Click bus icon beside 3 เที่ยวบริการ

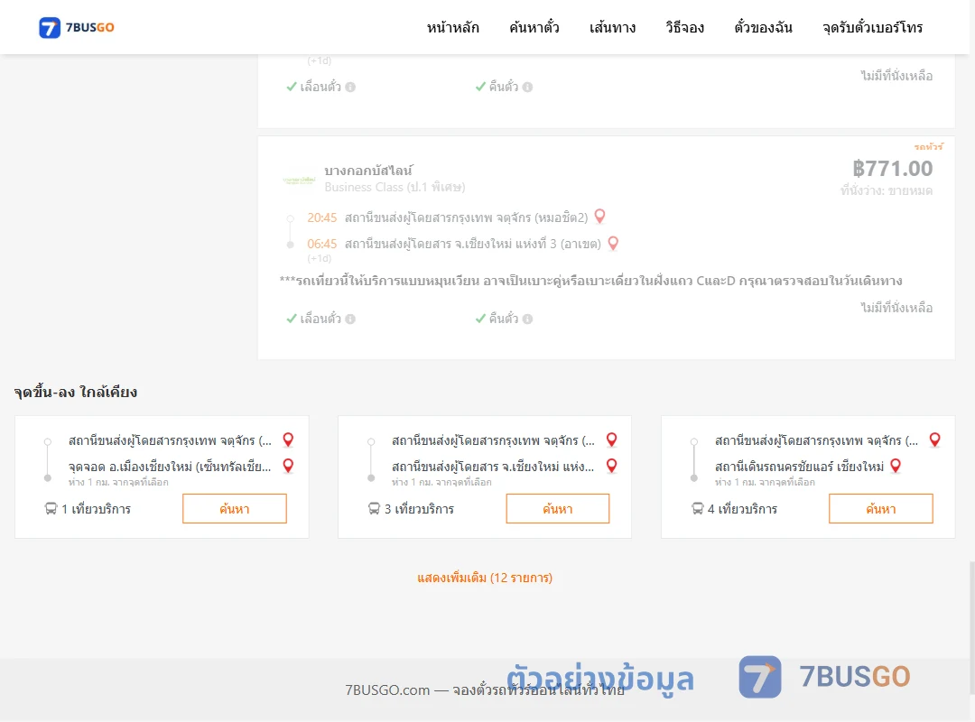(x=374, y=509)
